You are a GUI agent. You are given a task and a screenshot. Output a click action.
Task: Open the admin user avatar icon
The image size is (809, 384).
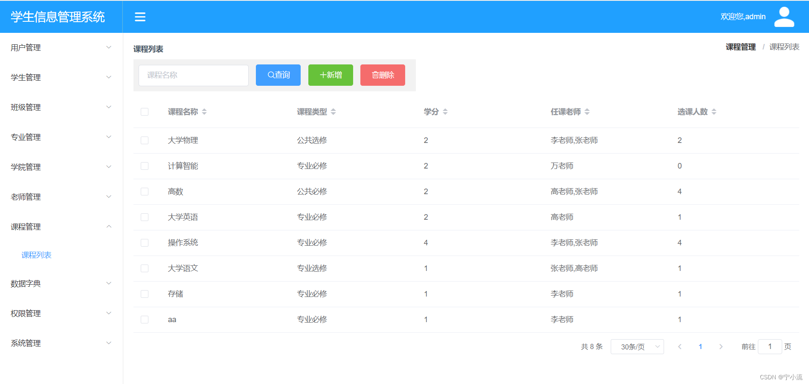(784, 17)
